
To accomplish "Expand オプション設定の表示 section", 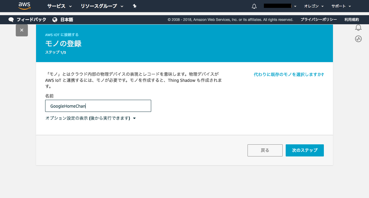I will point(90,118).
